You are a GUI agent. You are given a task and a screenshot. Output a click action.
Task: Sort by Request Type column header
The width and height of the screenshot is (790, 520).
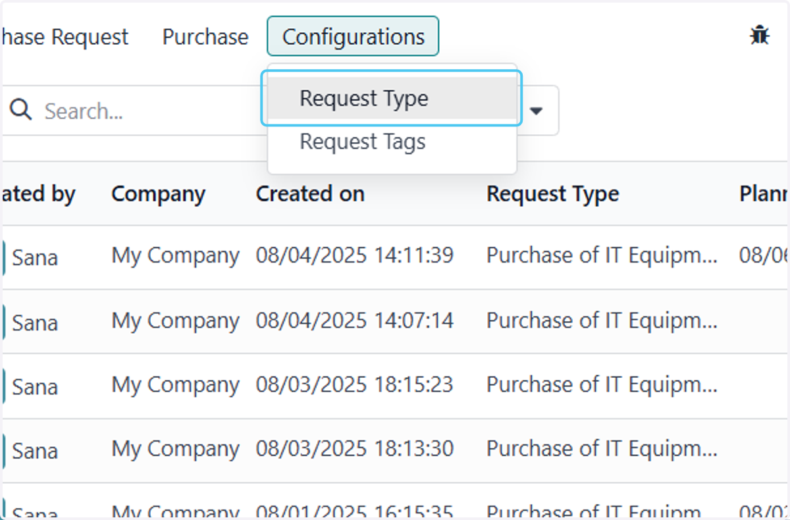(x=553, y=194)
